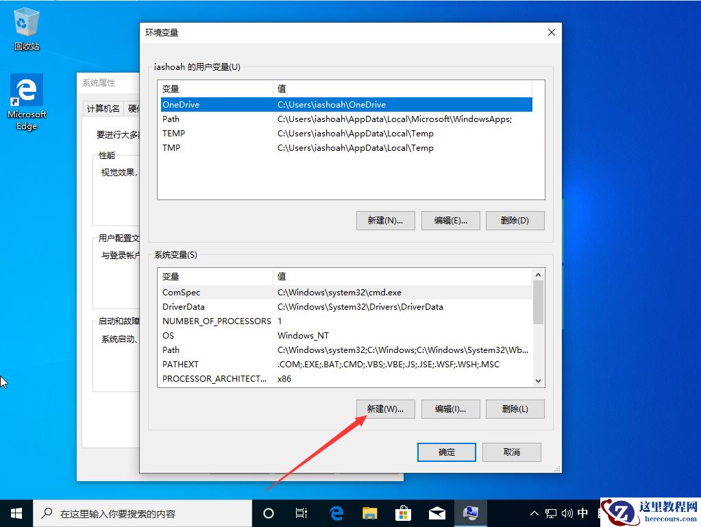Viewport: 701px width, 527px height.
Task: Open volume control via the speaker icon
Action: tap(566, 513)
